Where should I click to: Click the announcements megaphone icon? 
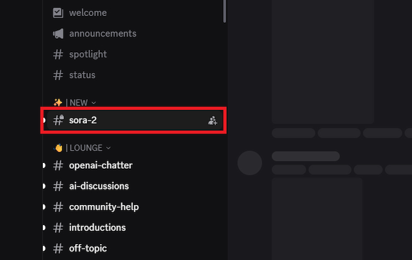58,33
